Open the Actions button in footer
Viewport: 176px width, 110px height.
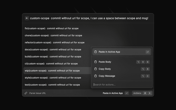(x=137, y=93)
